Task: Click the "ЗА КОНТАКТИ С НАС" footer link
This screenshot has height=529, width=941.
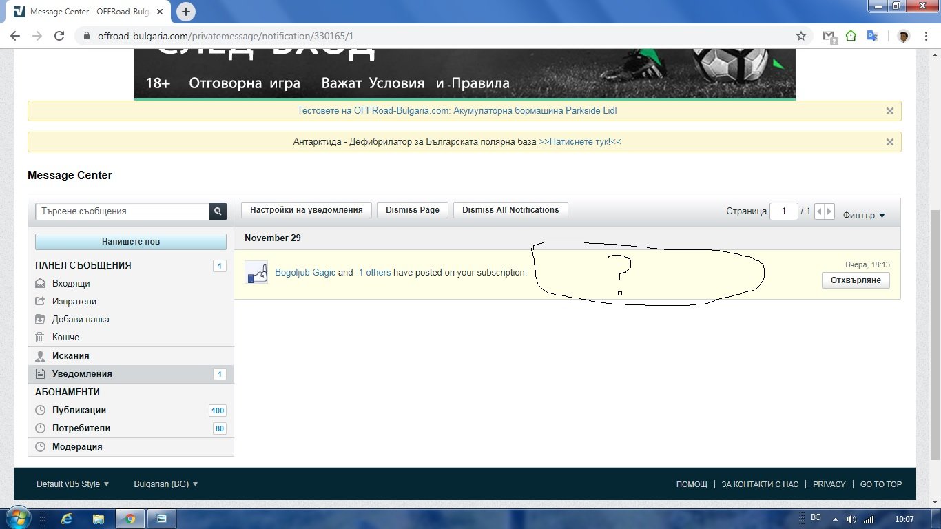Action: (760, 484)
